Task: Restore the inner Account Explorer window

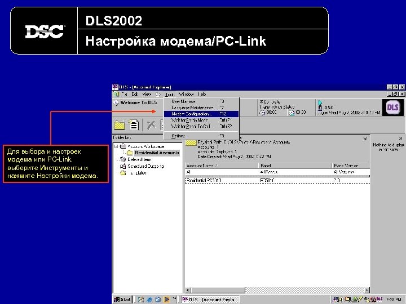Action: point(395,94)
